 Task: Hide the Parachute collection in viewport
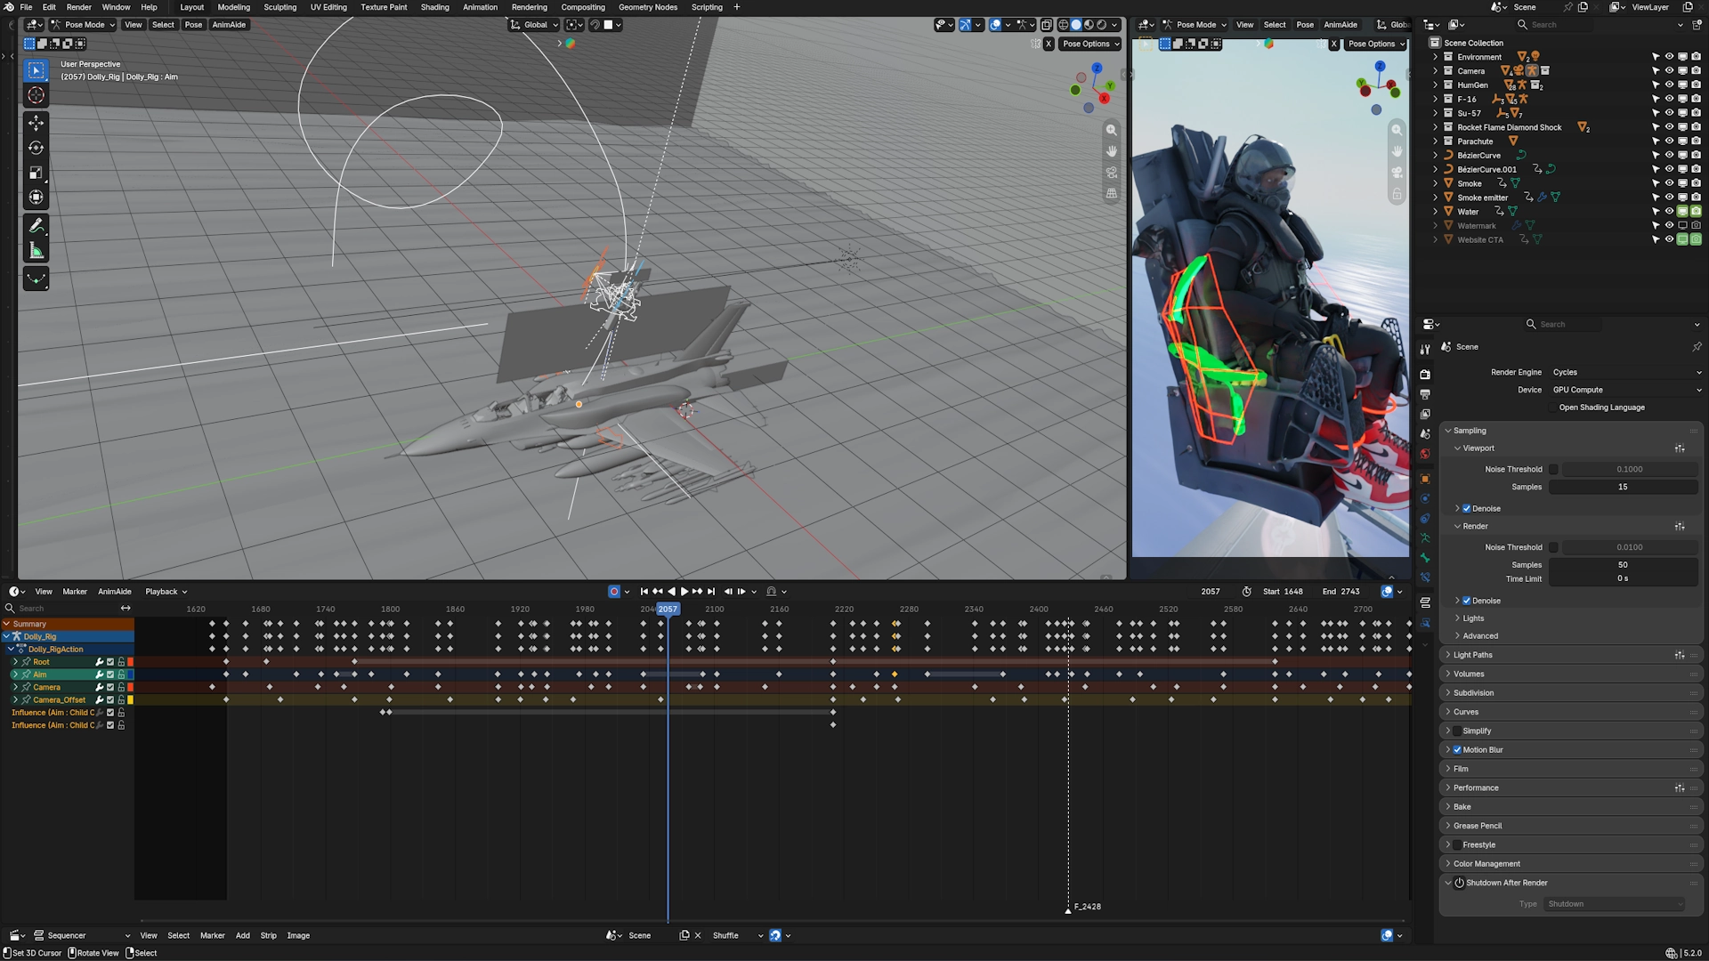[1669, 141]
